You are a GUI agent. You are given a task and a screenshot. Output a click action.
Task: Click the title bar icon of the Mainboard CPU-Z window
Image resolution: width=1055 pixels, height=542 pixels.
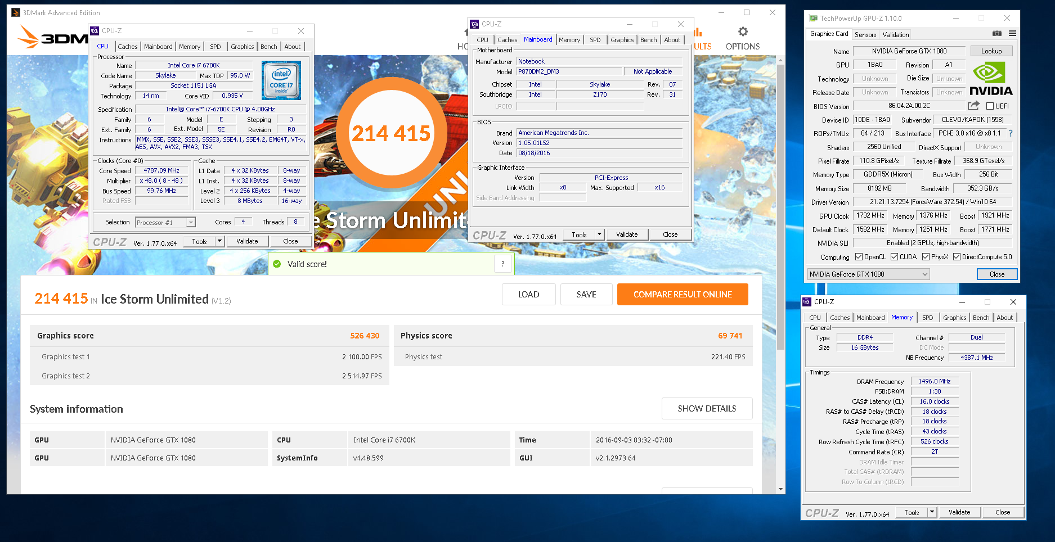[x=474, y=24]
